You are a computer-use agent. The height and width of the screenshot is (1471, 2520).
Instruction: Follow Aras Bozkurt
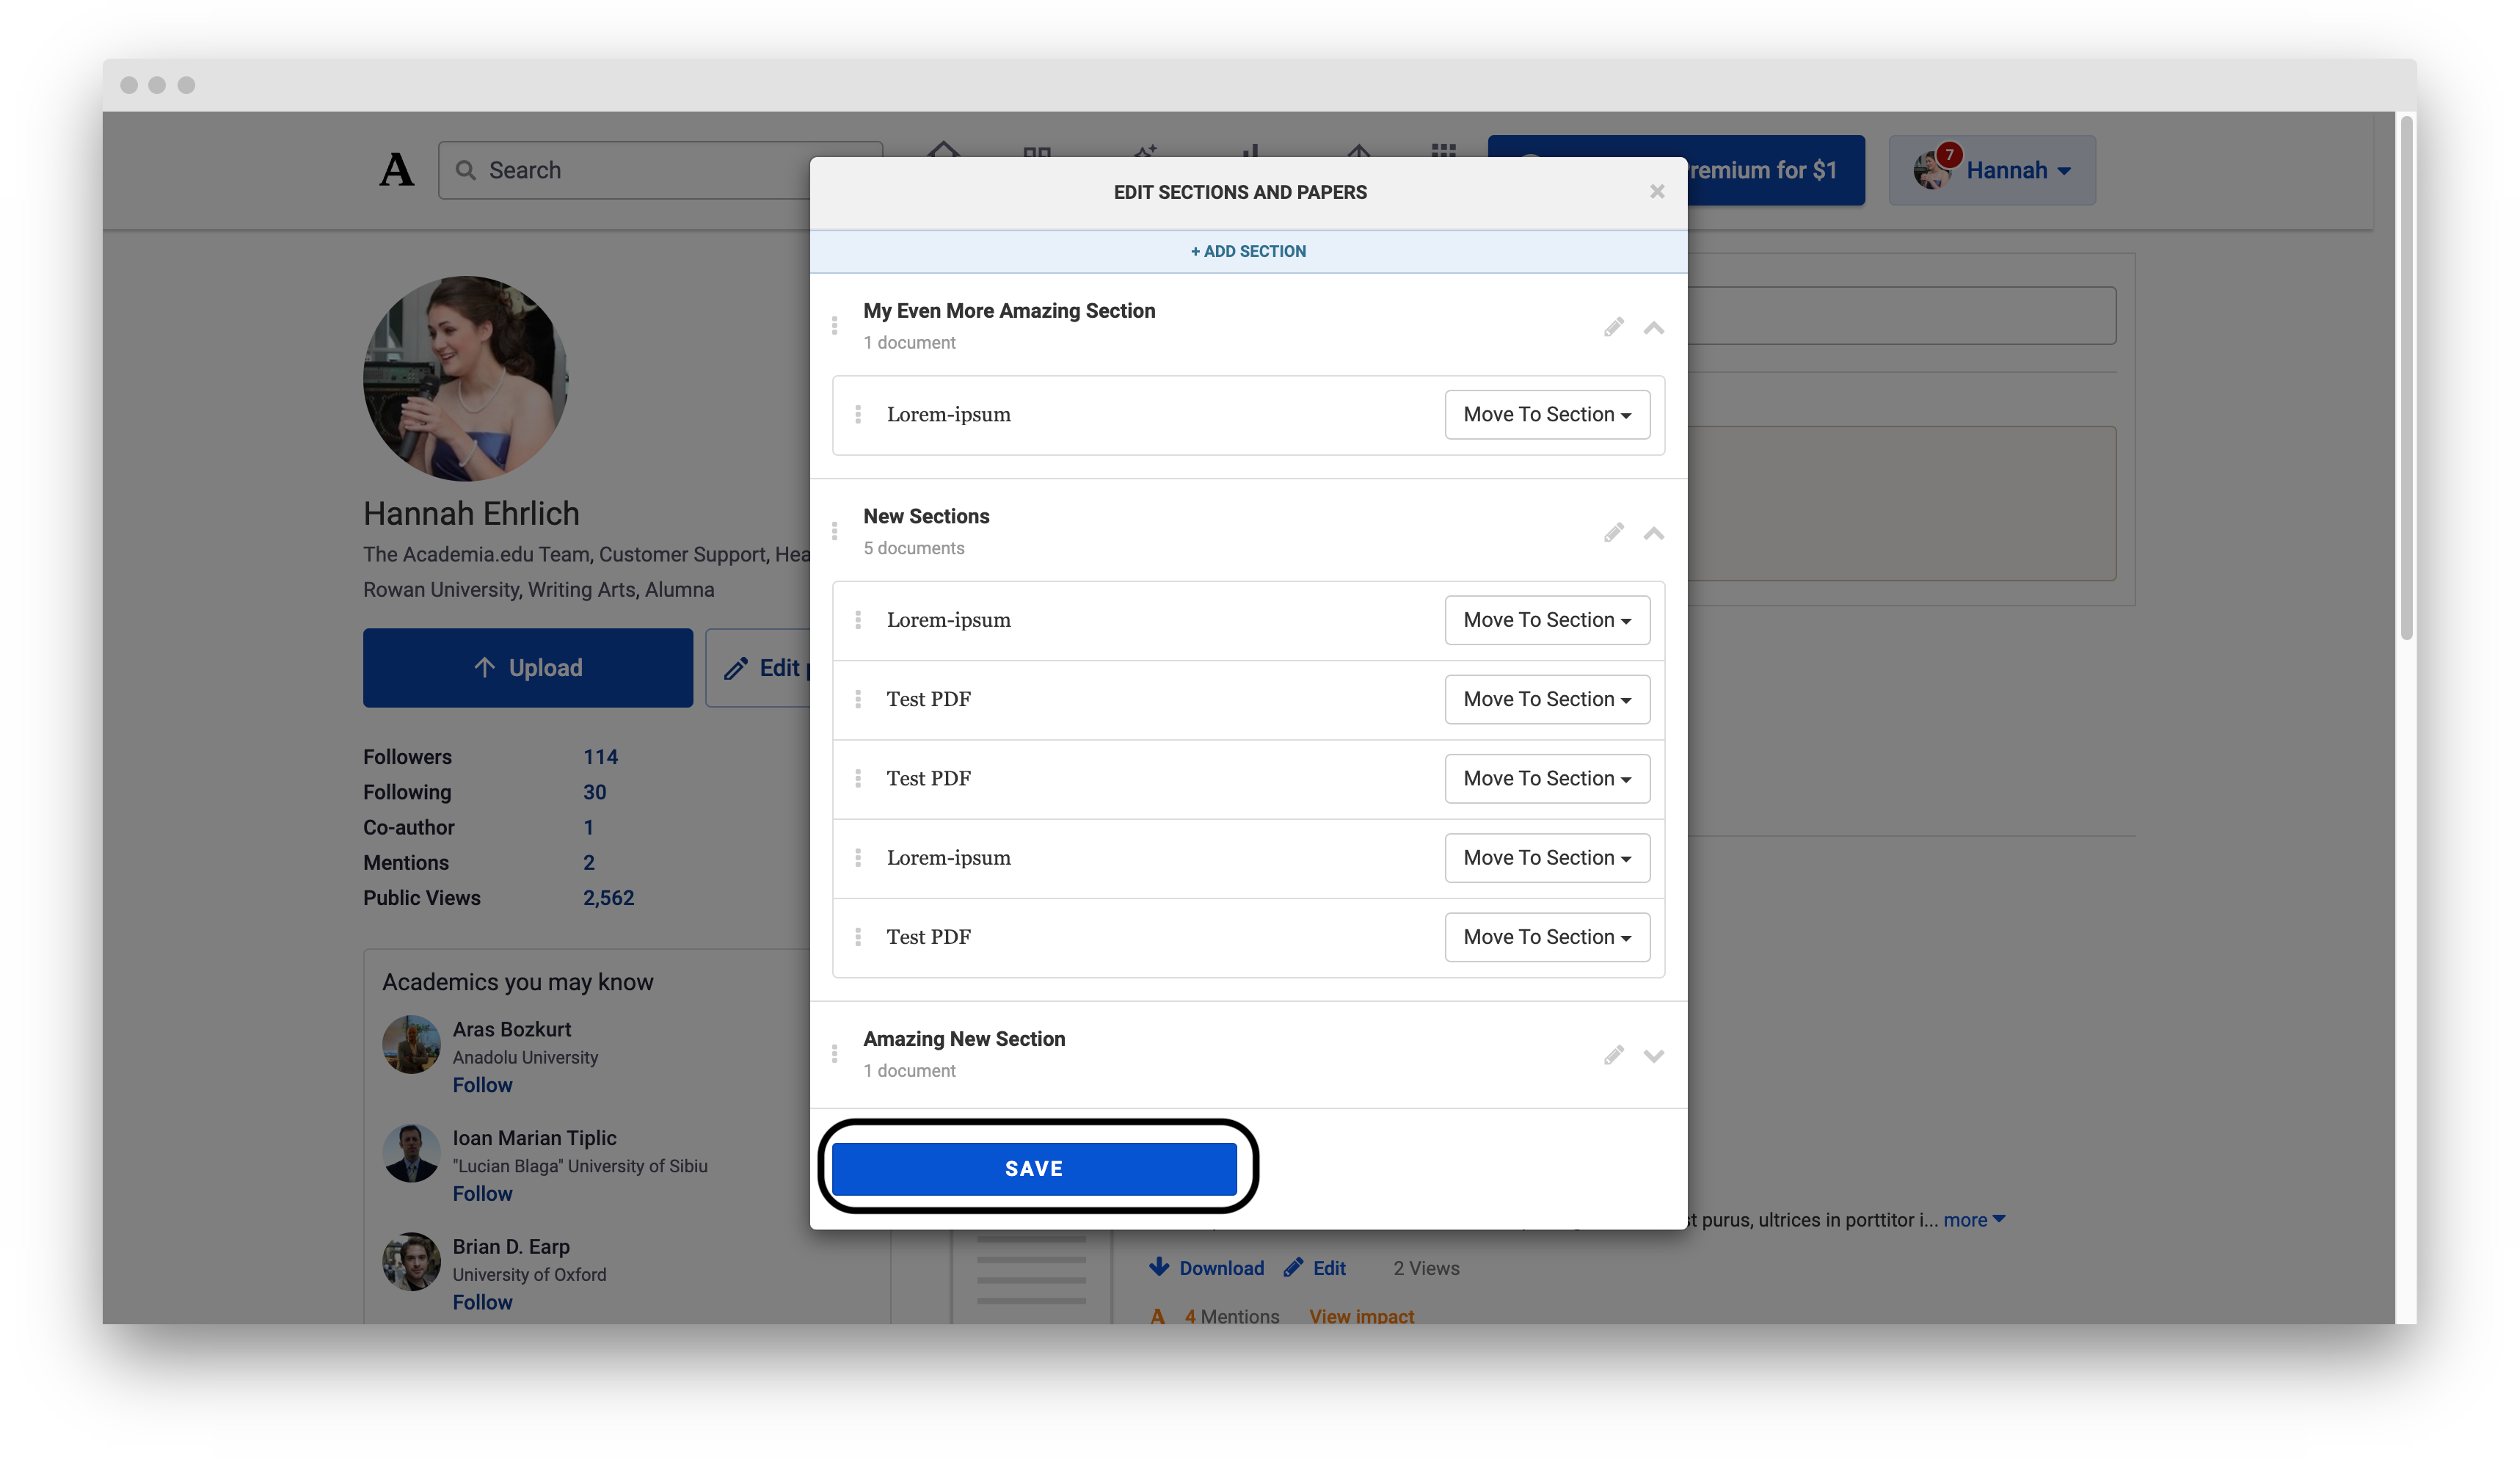(x=482, y=1085)
